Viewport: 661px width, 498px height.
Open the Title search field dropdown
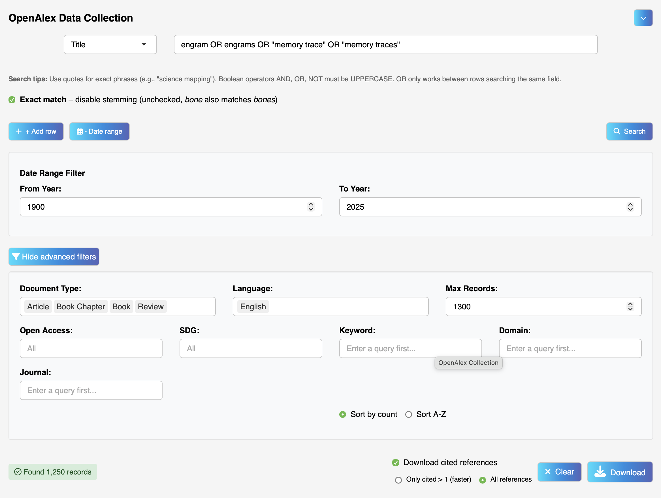110,44
